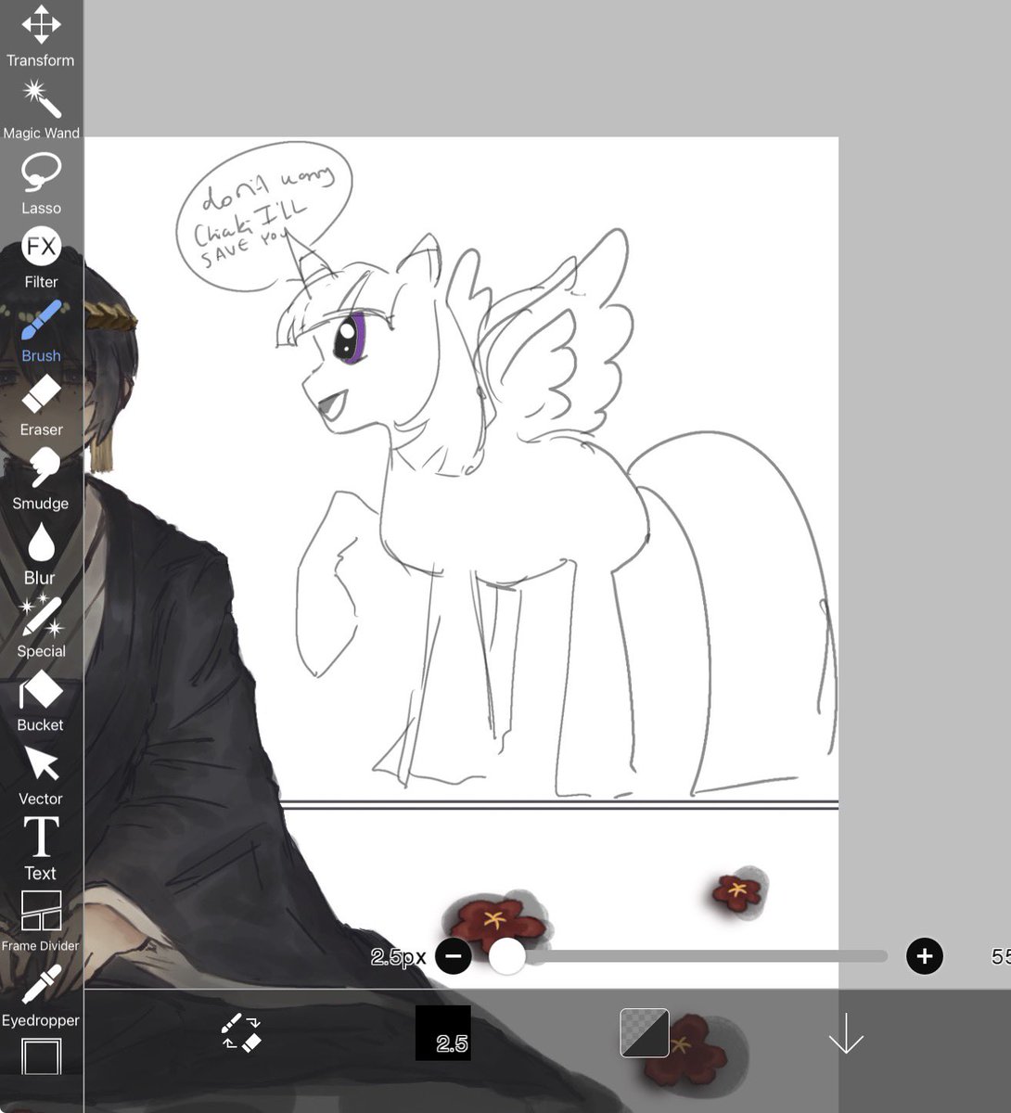The height and width of the screenshot is (1113, 1011).
Task: Select the Canvas tool icon below Eyedropper
Action: click(41, 1056)
